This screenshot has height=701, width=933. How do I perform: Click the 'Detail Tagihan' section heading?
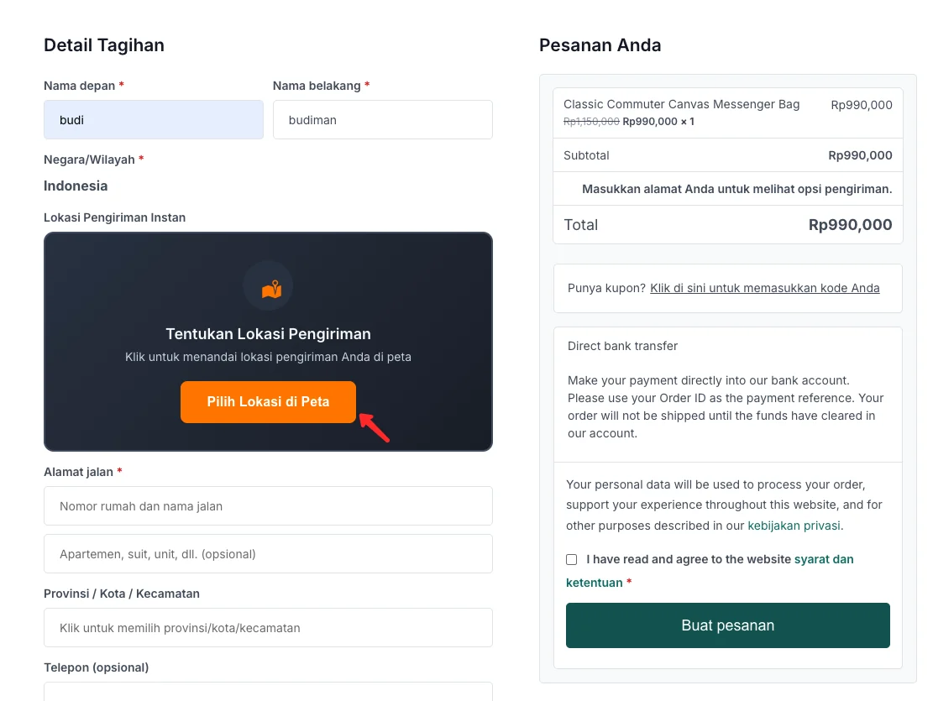tap(103, 44)
